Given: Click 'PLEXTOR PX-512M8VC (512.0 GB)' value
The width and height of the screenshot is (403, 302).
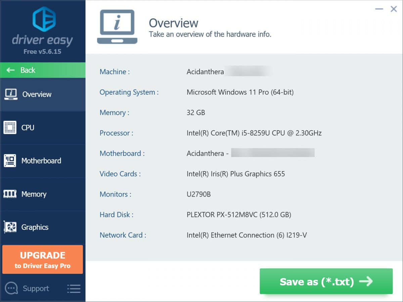Looking at the screenshot, I should pyautogui.click(x=239, y=215).
